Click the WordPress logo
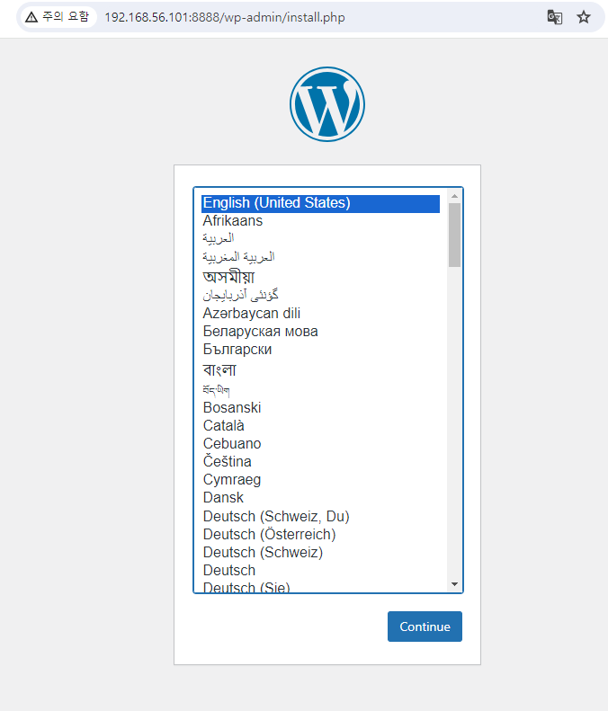The image size is (608, 711). (327, 104)
